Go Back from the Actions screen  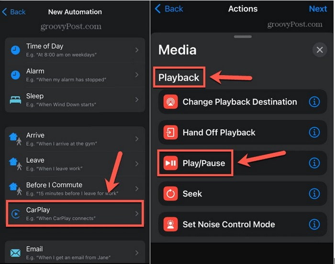pyautogui.click(x=168, y=9)
